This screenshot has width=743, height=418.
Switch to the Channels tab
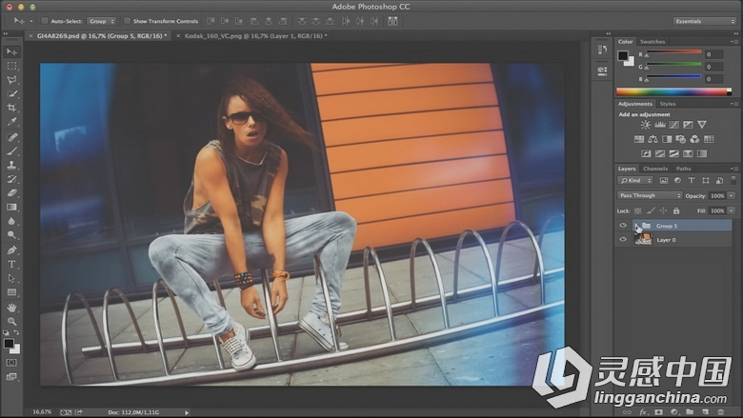pyautogui.click(x=654, y=169)
